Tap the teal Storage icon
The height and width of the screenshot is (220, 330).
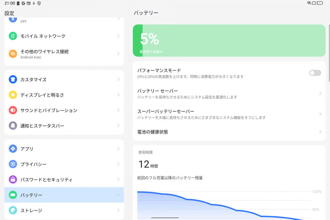(13, 211)
